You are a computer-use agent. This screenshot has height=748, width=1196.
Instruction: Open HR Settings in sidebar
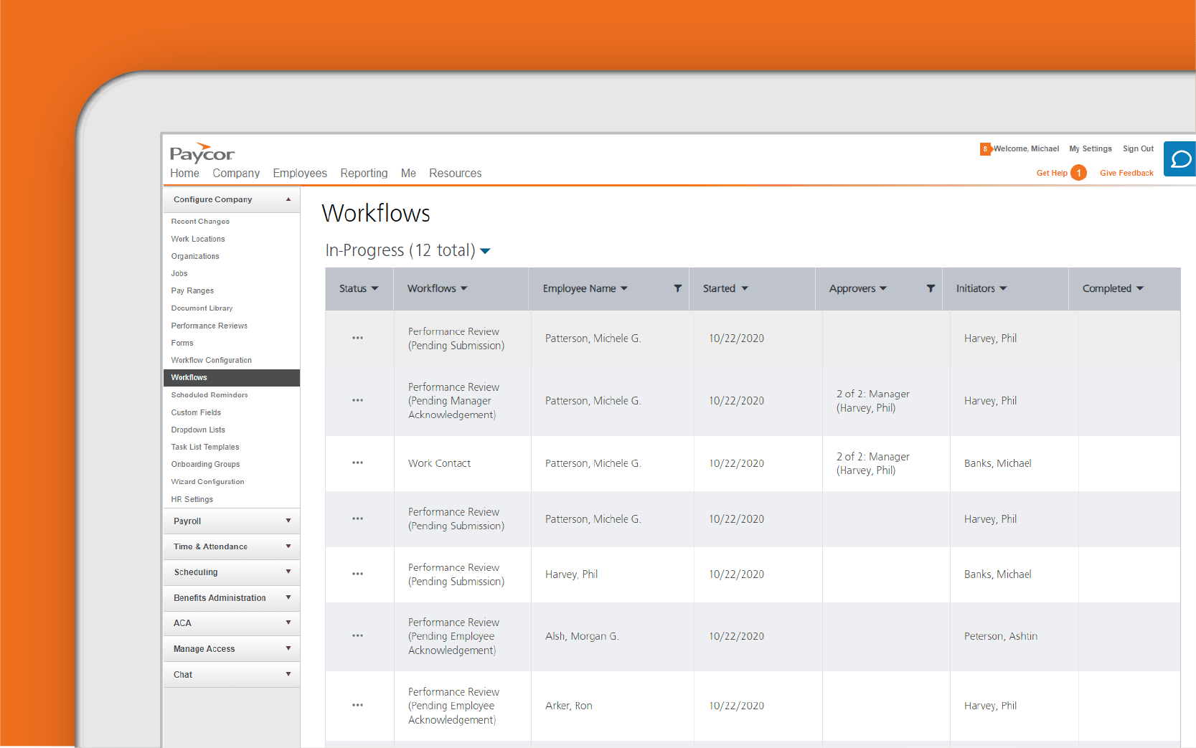click(192, 499)
